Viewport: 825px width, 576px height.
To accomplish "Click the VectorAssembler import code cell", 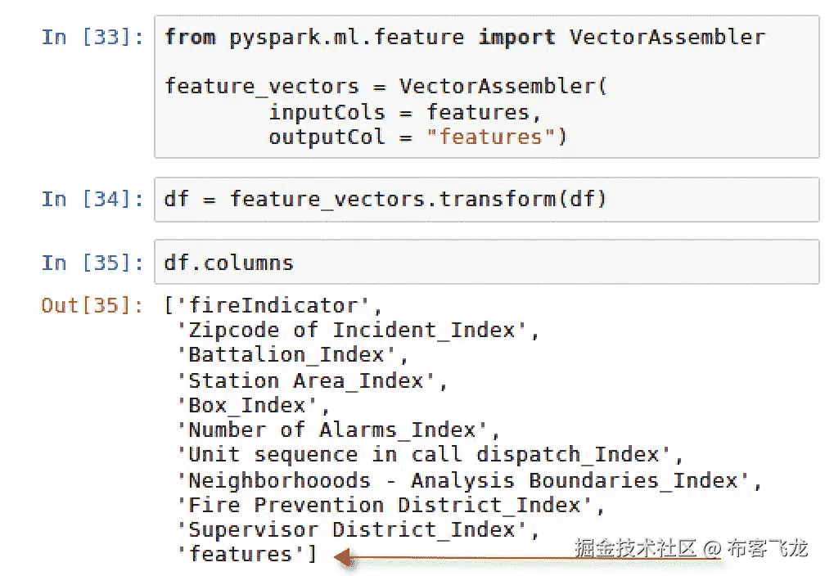I will pyautogui.click(x=486, y=86).
